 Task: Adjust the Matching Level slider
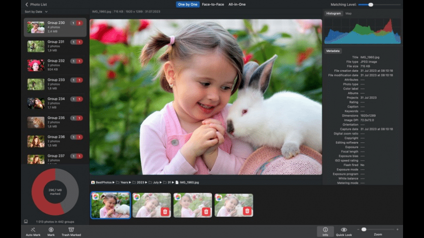click(x=370, y=4)
